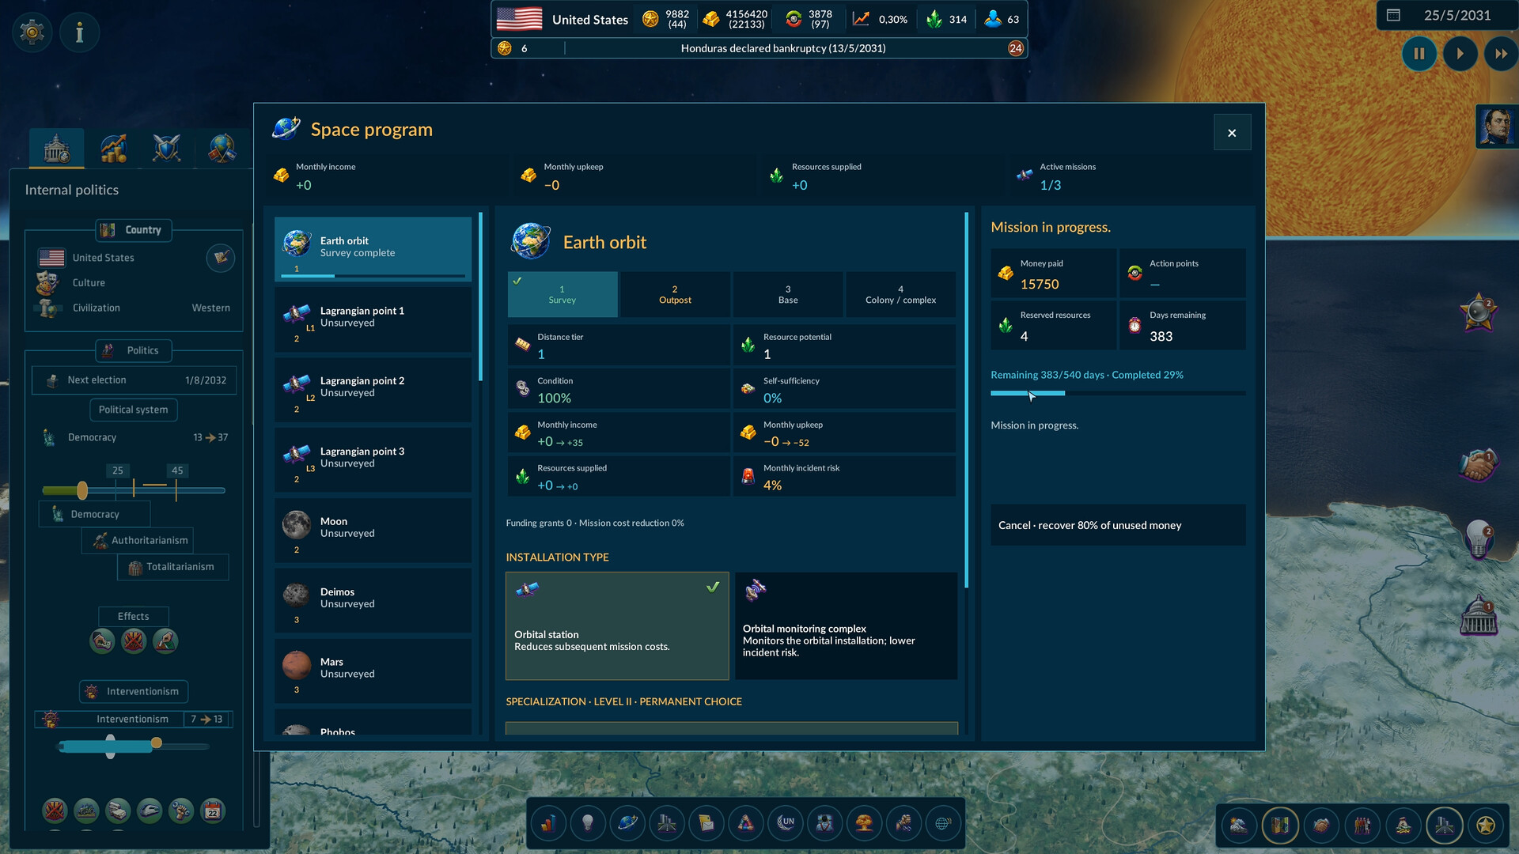Choose Orbital monitoring complex installation type
This screenshot has height=854, width=1519.
[x=846, y=626]
